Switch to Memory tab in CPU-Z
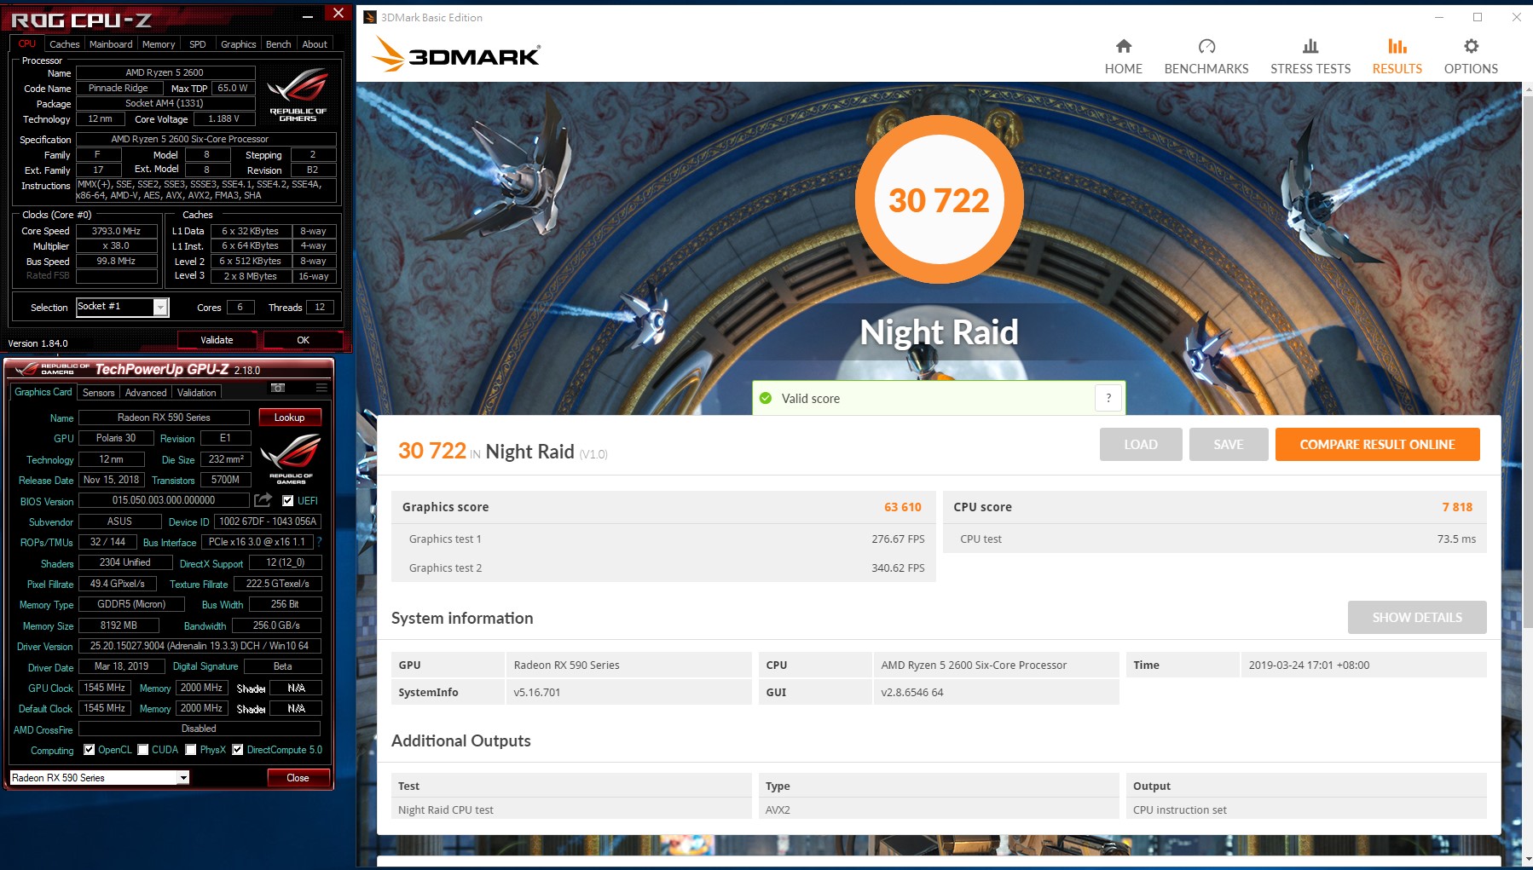The width and height of the screenshot is (1533, 870). pyautogui.click(x=159, y=44)
